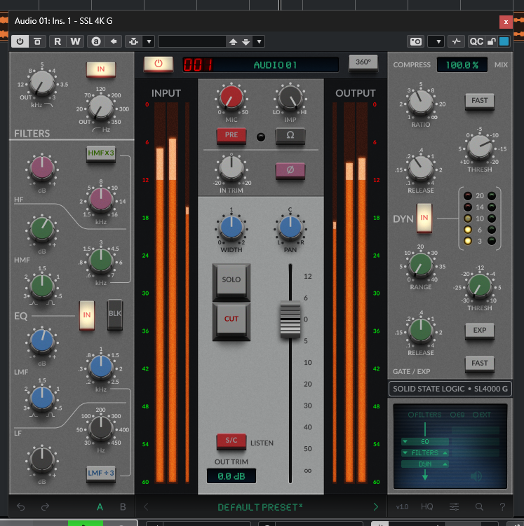The height and width of the screenshot is (526, 524).
Task: Click the lock icon next to QC
Action: [492, 41]
